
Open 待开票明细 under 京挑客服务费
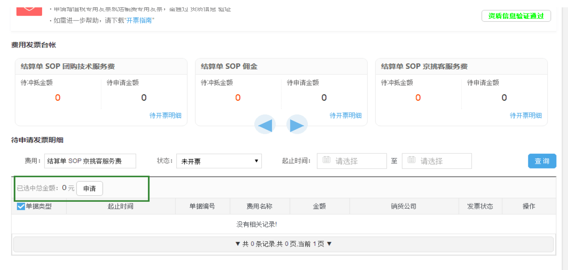pyautogui.click(x=525, y=116)
